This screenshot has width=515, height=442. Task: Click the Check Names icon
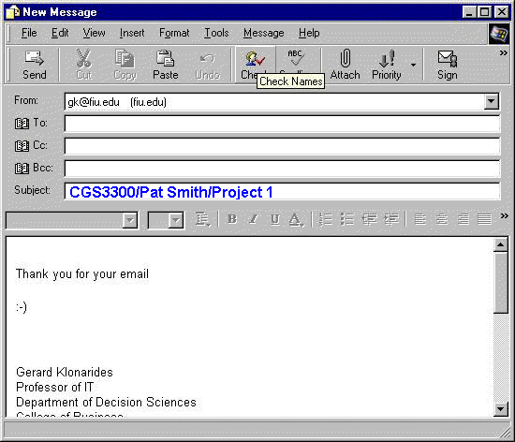coord(255,58)
